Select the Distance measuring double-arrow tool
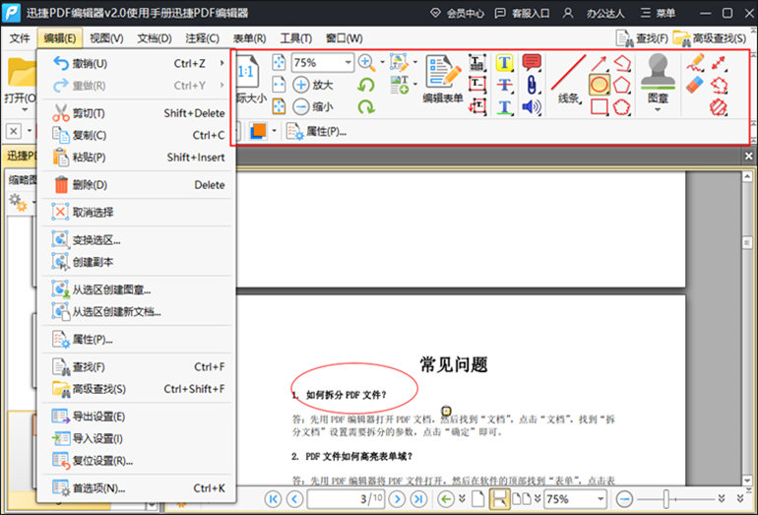 coord(719,63)
